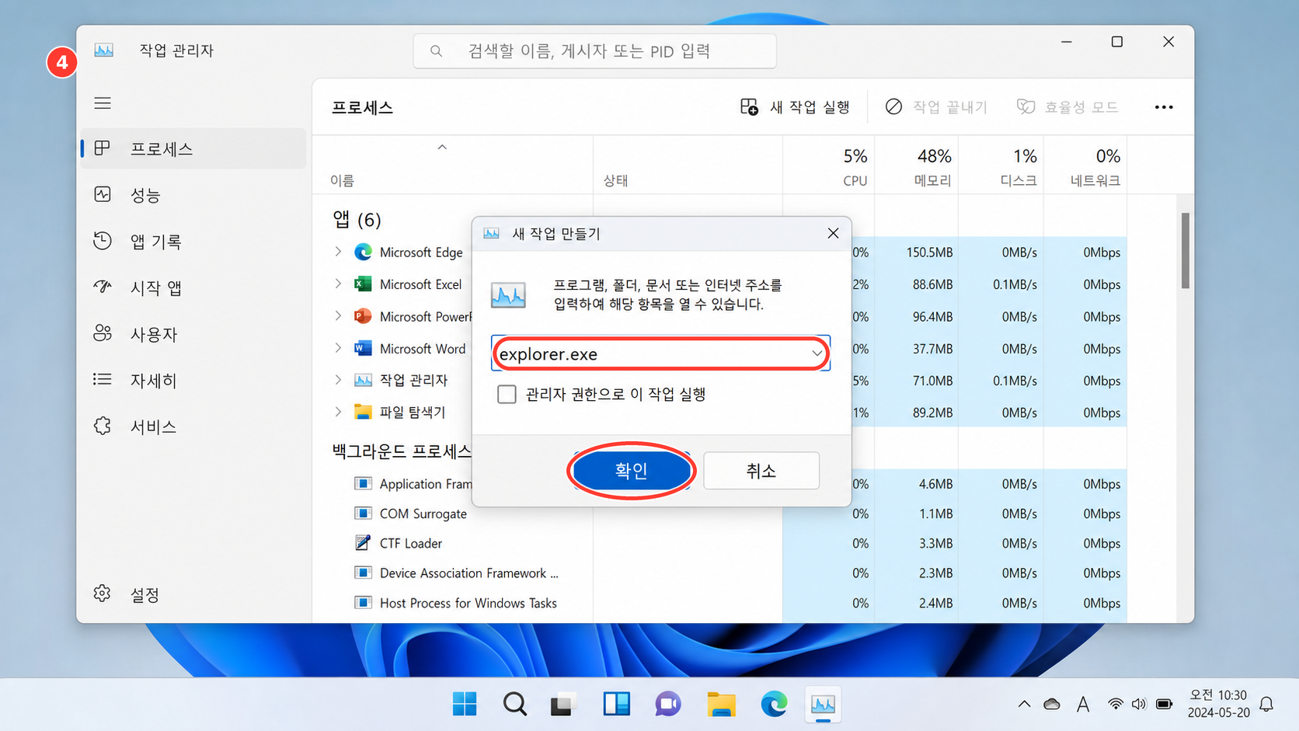Sort by 메모리 column header
Viewport: 1299px width, 731px height.
pyautogui.click(x=916, y=165)
